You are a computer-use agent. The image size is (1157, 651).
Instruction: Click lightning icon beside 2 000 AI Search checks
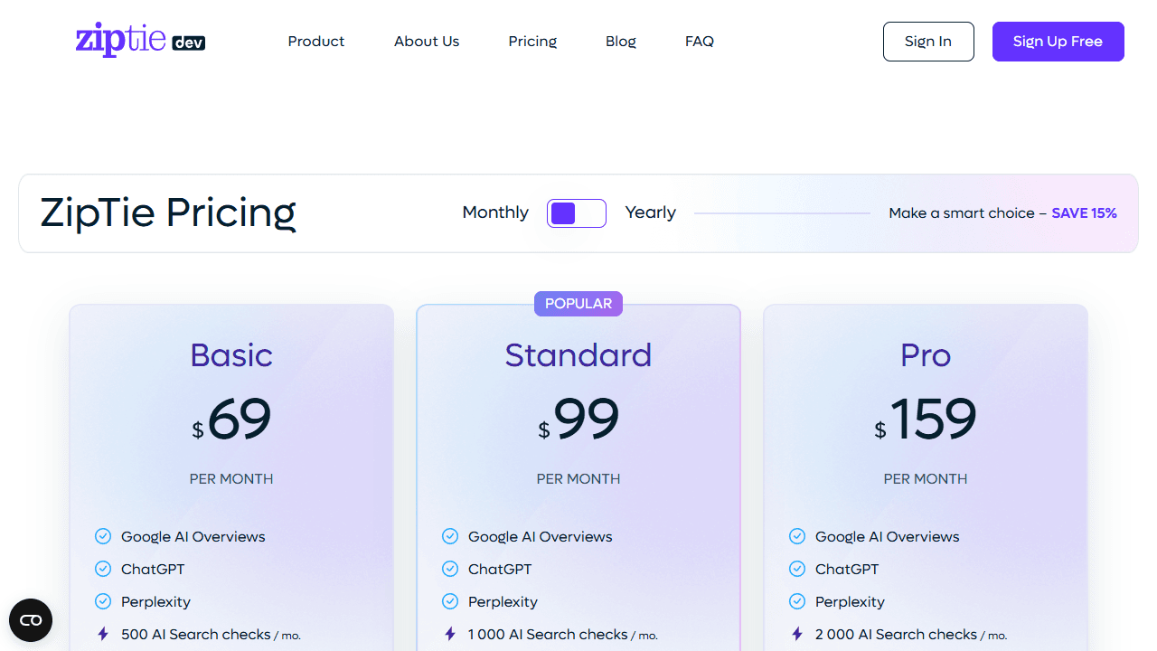[x=797, y=634]
